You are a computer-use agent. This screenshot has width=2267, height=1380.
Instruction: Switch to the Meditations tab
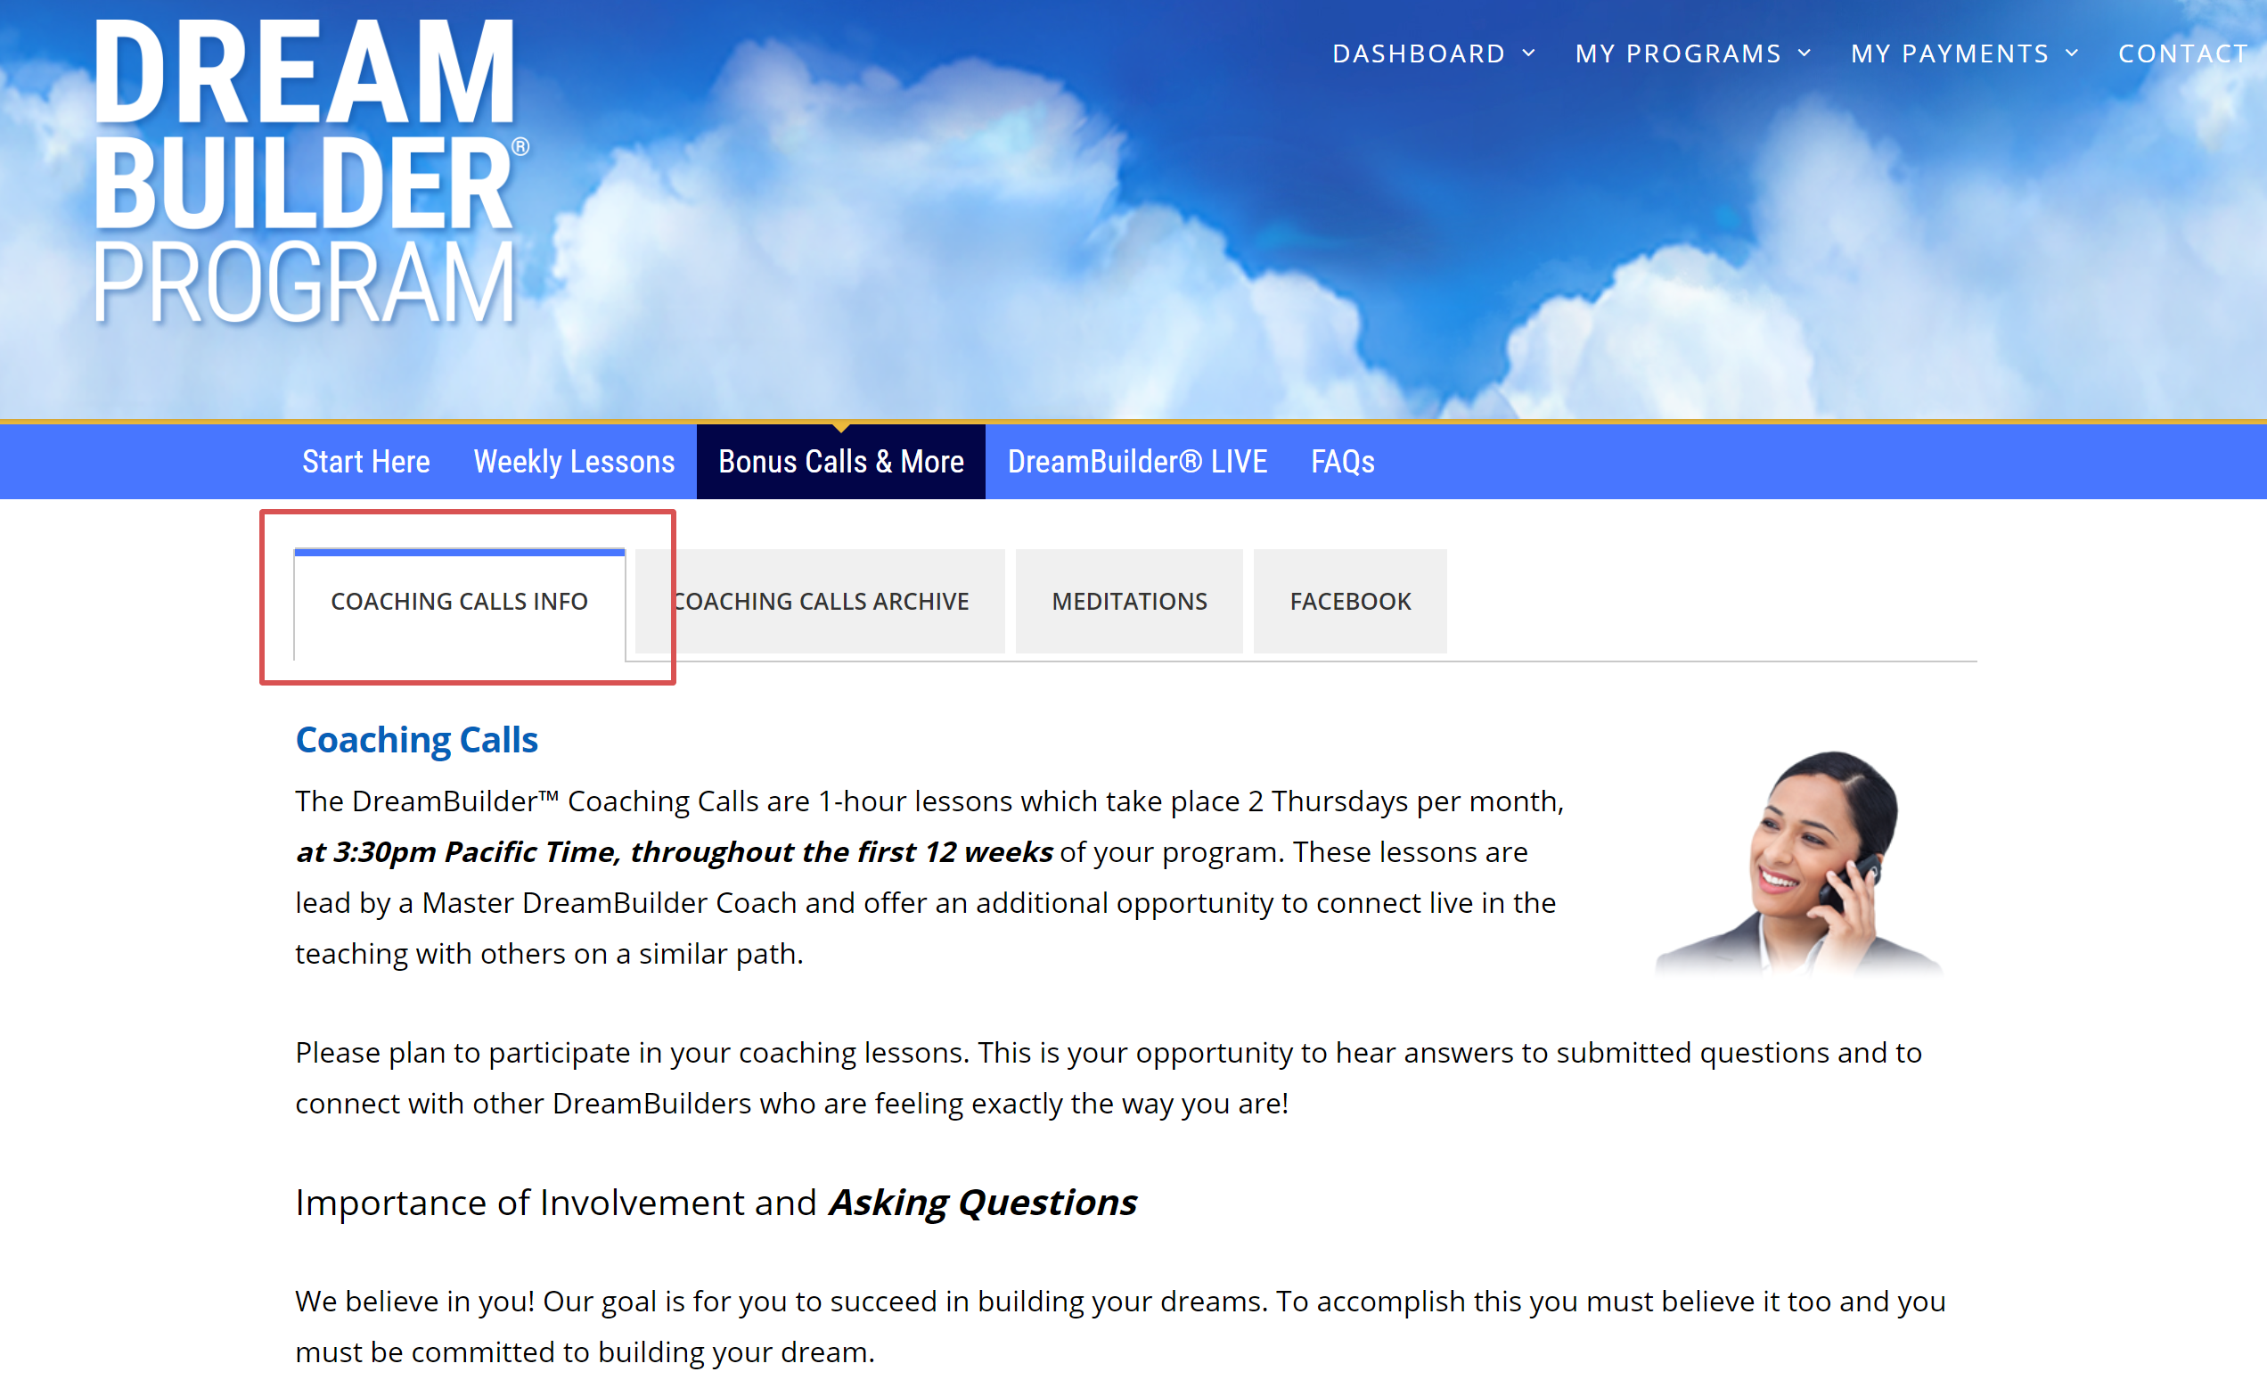pyautogui.click(x=1129, y=601)
